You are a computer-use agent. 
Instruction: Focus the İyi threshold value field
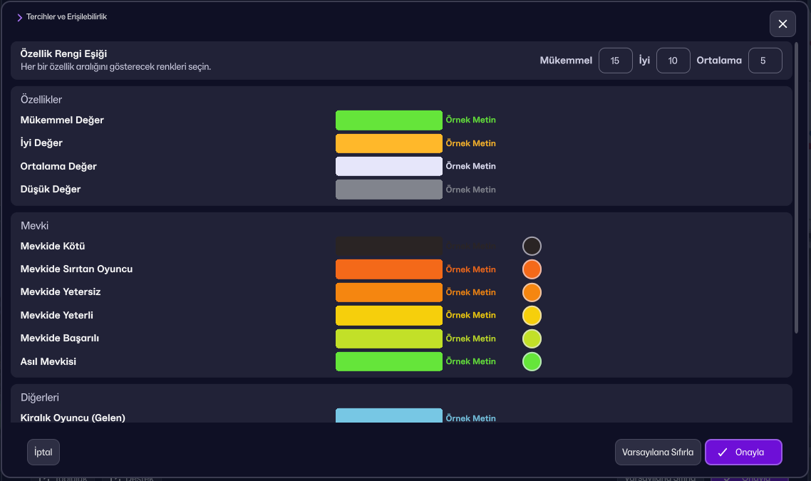coord(673,61)
